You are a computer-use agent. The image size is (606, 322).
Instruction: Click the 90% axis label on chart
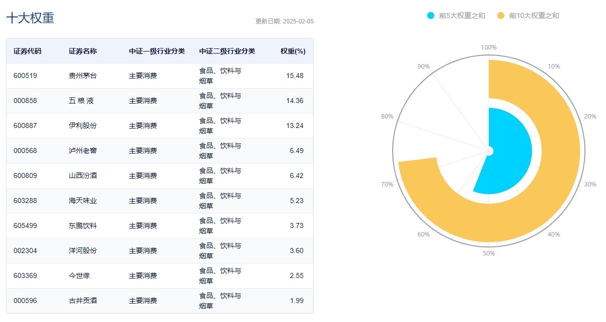tap(424, 66)
